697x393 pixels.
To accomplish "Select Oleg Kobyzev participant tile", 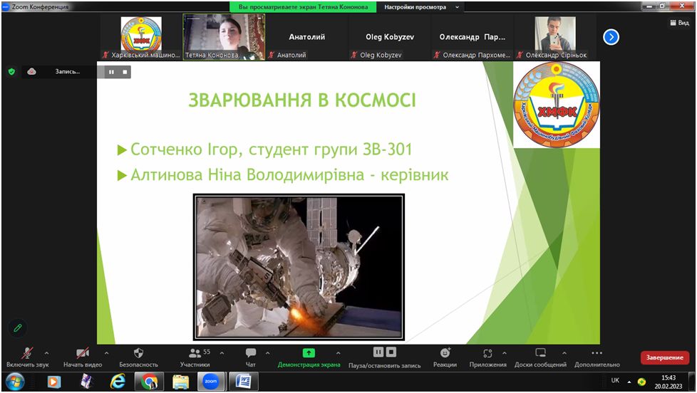I will (x=389, y=37).
